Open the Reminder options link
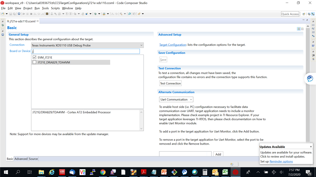The image size is (316, 177). [x=281, y=161]
